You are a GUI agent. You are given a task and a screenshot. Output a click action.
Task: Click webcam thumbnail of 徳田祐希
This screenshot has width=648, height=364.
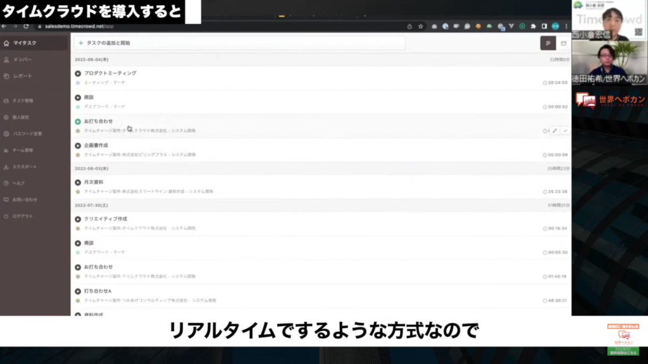pos(609,63)
